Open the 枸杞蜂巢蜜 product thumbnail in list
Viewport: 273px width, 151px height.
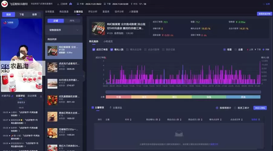52,51
